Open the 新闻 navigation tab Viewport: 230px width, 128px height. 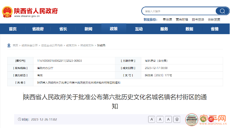point(88,29)
